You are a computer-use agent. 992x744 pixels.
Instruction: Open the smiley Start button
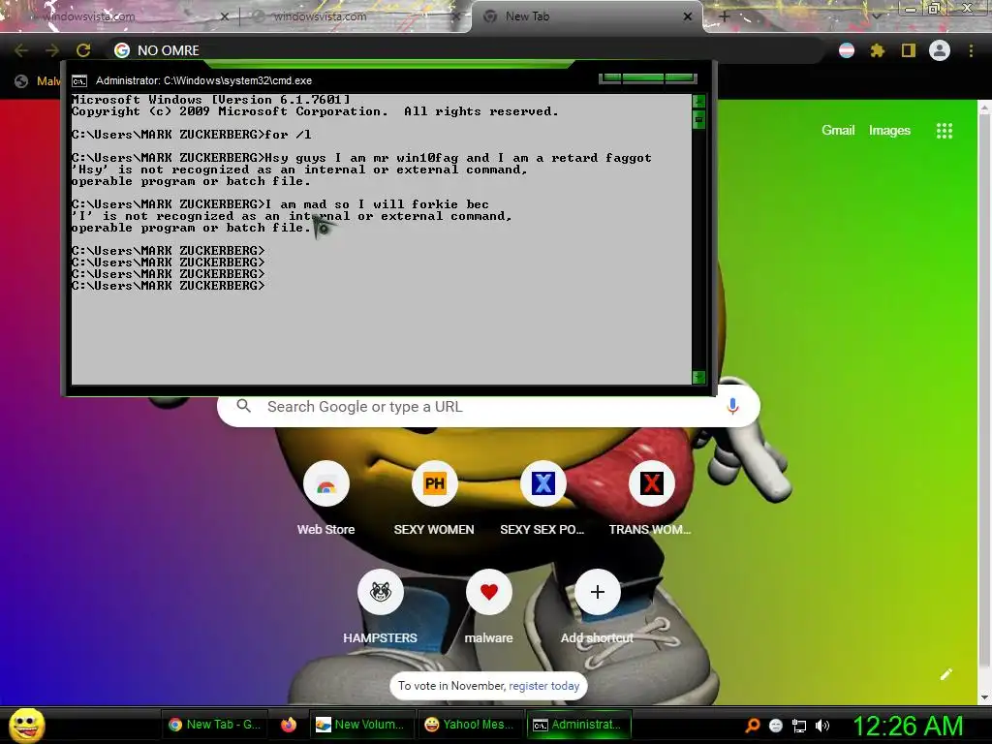[26, 725]
